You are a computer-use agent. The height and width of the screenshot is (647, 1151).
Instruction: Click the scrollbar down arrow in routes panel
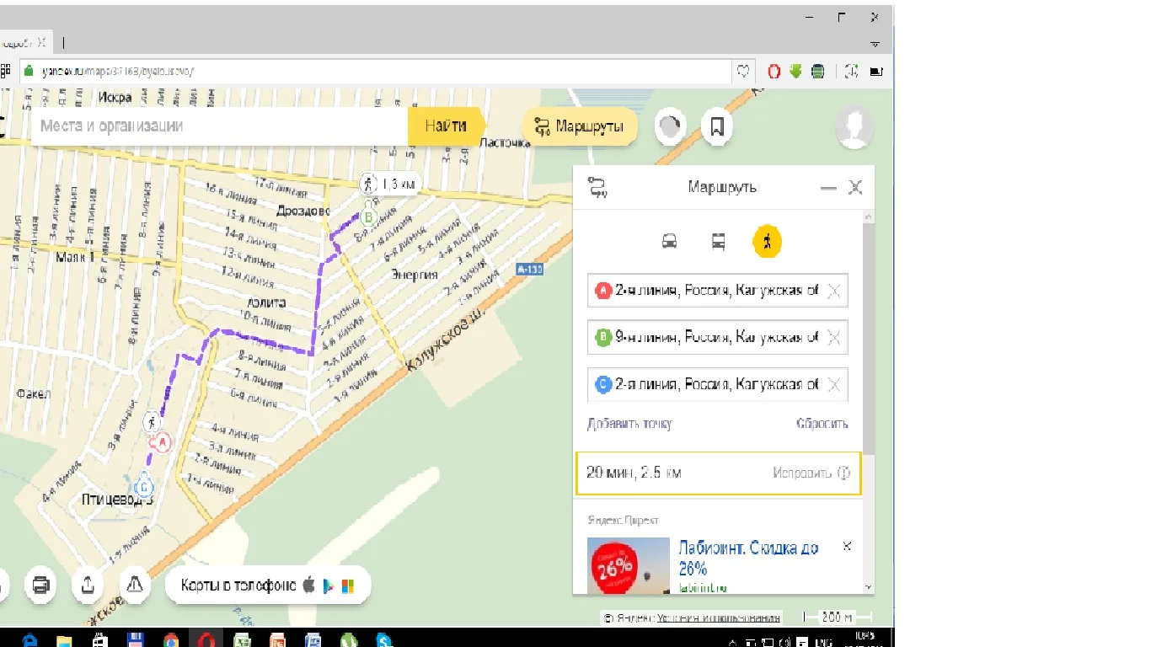869,586
